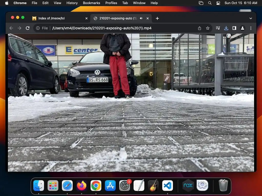This screenshot has width=262, height=196.
Task: Open Launchpad from the Dock
Action: point(53,186)
